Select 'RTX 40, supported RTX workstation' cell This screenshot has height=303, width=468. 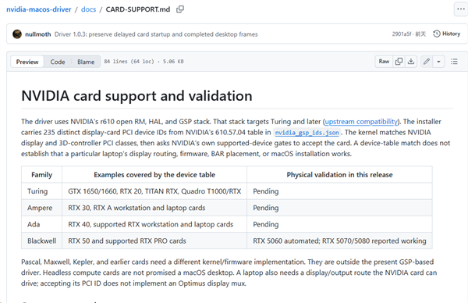tap(154, 224)
